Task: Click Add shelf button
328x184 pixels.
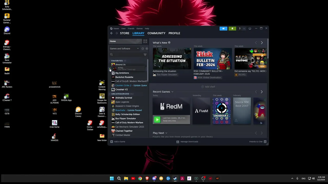Action: [x=208, y=87]
